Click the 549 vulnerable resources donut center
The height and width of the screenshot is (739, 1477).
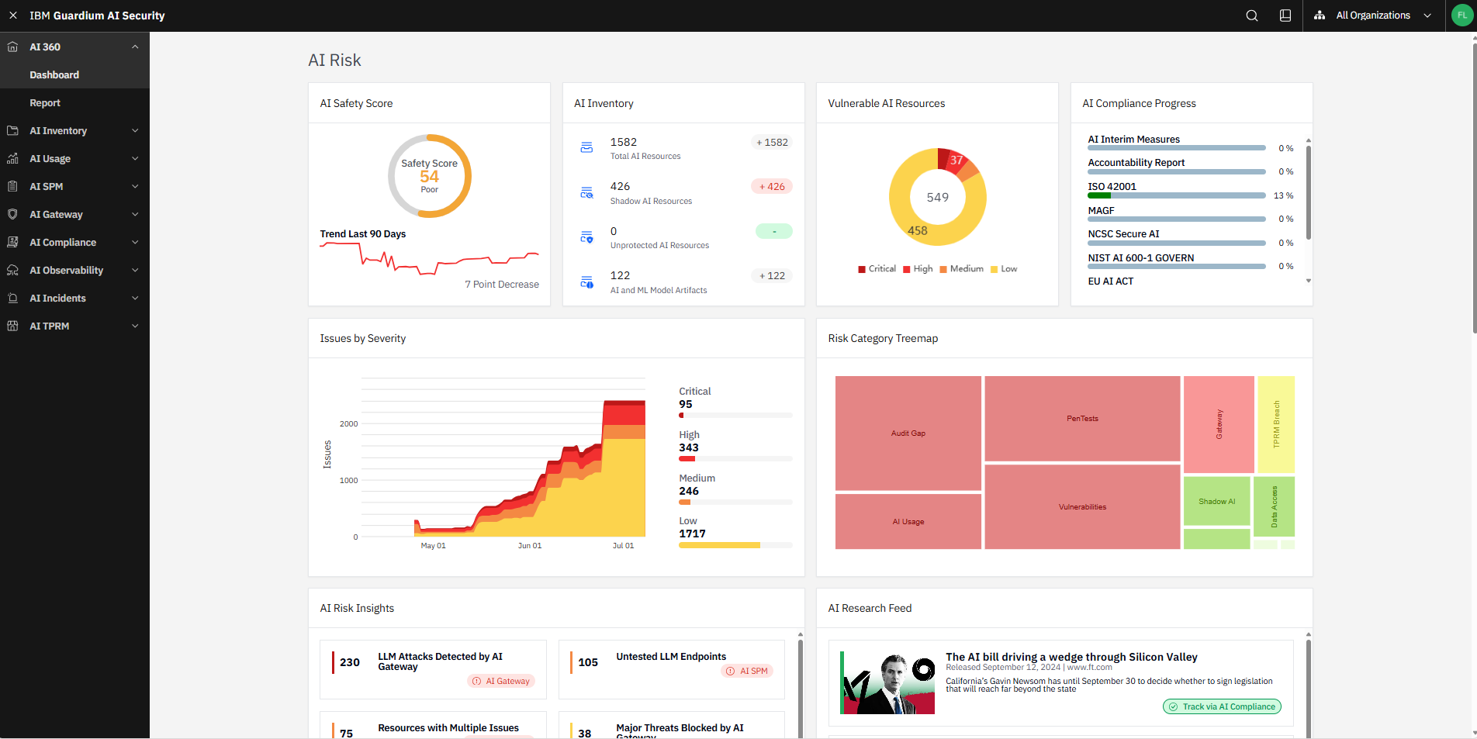coord(938,197)
